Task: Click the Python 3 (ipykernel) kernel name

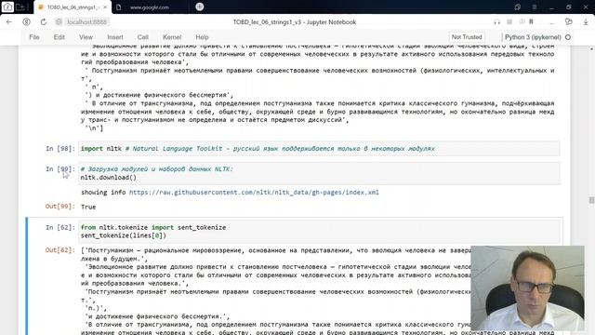Action: (533, 37)
